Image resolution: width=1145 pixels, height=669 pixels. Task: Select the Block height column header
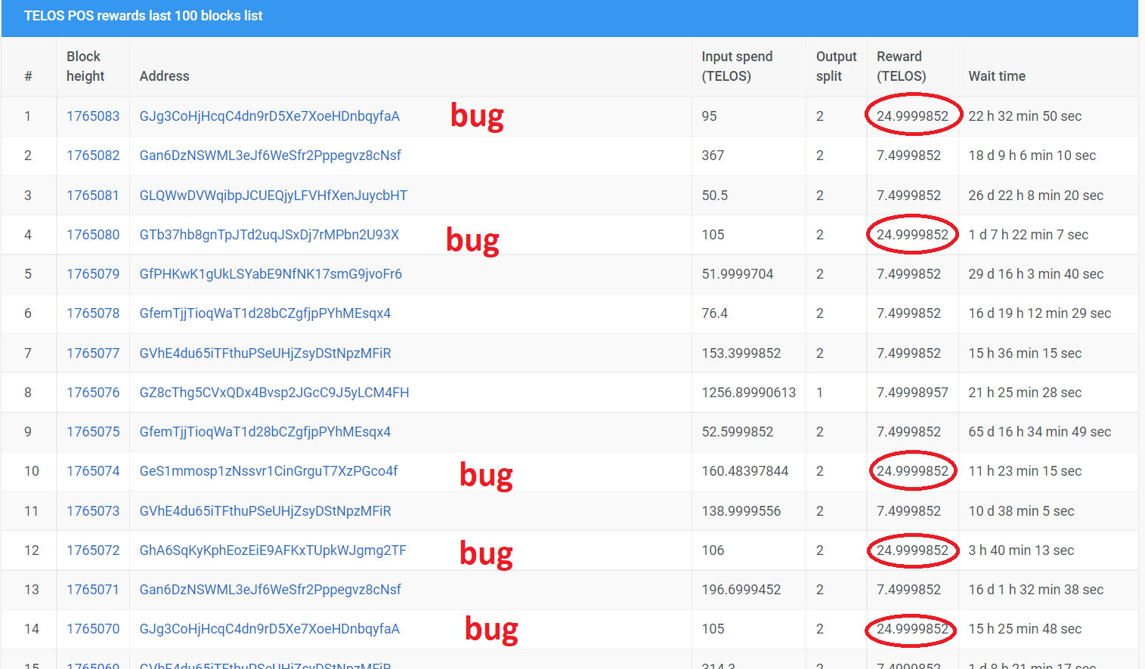(x=85, y=66)
